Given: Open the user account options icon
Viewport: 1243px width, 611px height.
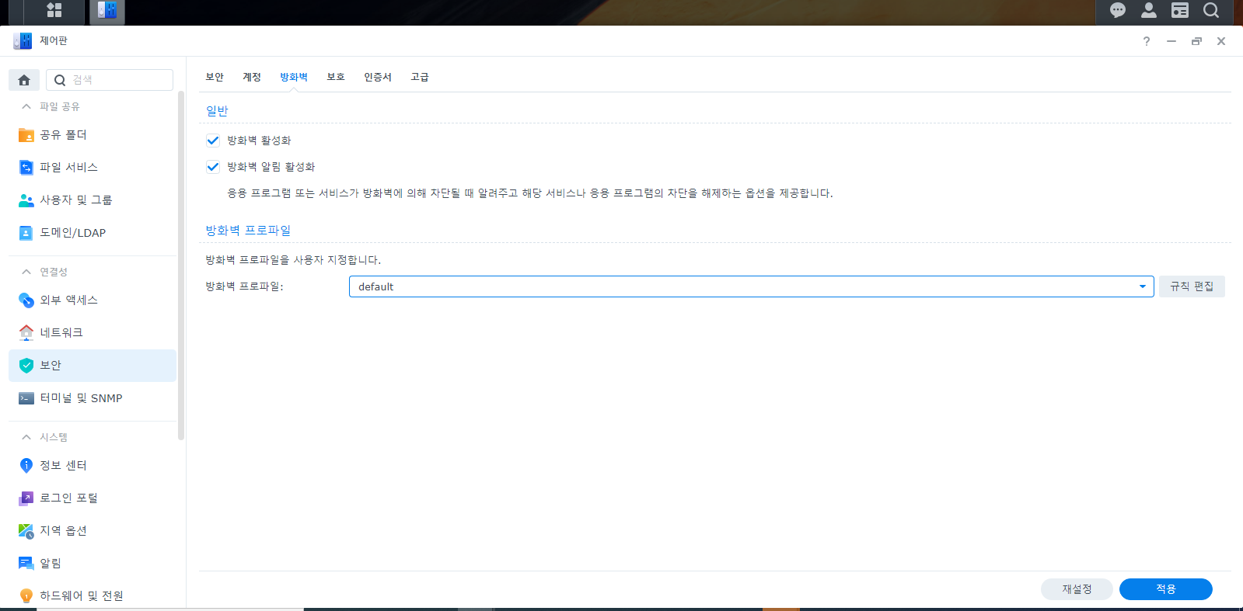Looking at the screenshot, I should click(x=1149, y=10).
